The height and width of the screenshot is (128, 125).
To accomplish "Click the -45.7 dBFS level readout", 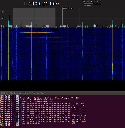I will [87, 6].
